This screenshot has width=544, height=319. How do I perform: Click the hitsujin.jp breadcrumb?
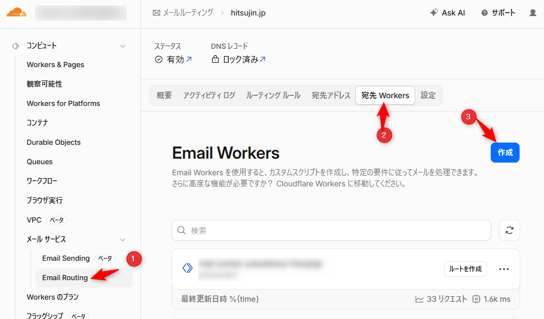point(248,13)
